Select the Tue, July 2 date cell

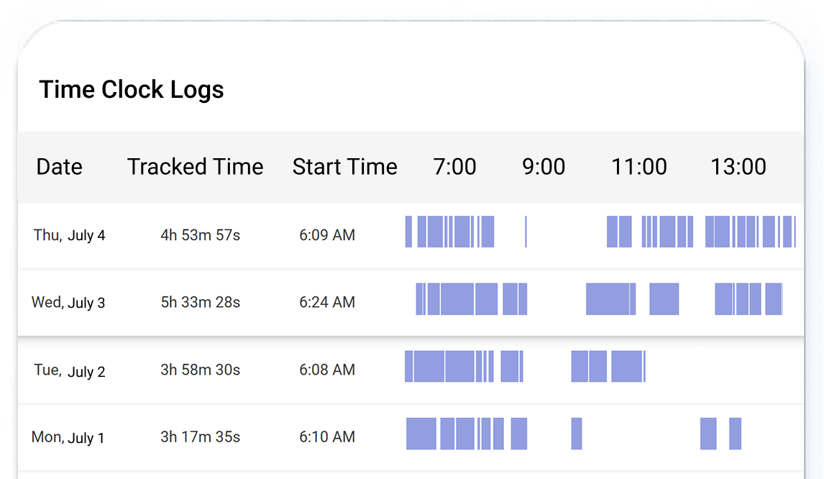tap(69, 370)
